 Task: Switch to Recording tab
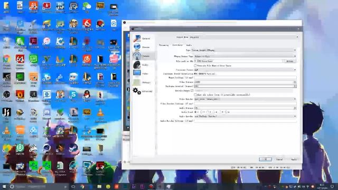(x=177, y=45)
